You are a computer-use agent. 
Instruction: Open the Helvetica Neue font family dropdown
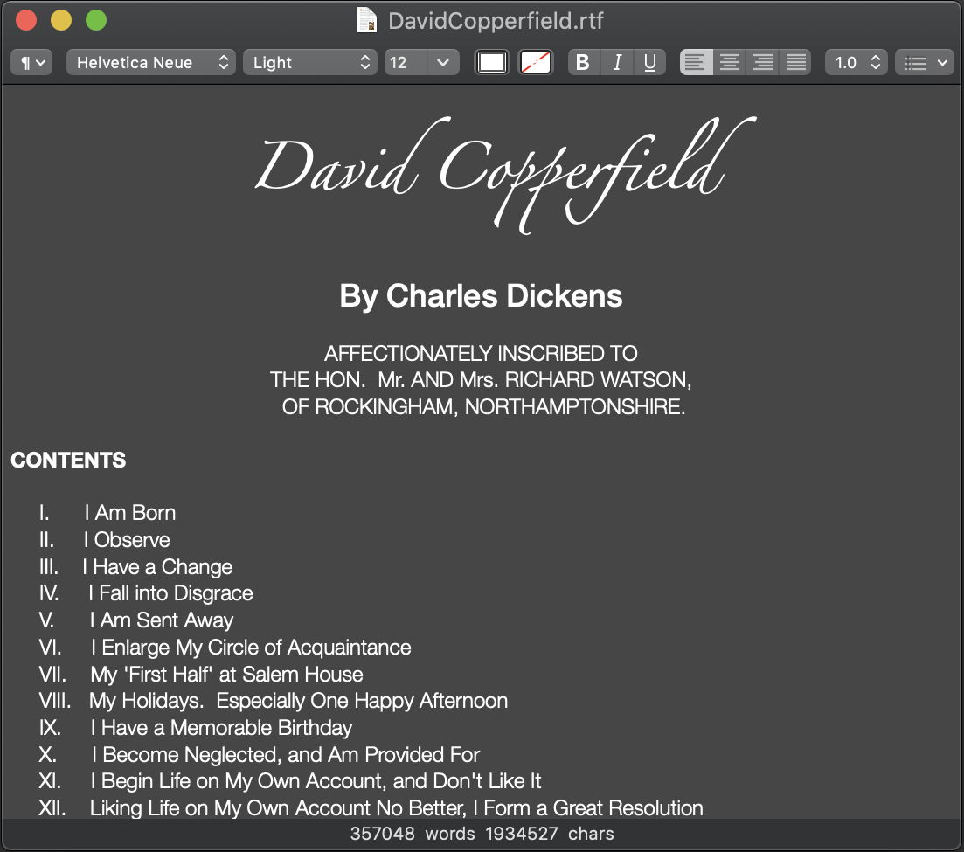[150, 63]
